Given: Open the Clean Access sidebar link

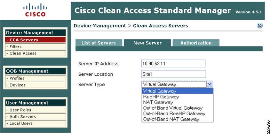Looking at the screenshot, I should click(x=35, y=53).
